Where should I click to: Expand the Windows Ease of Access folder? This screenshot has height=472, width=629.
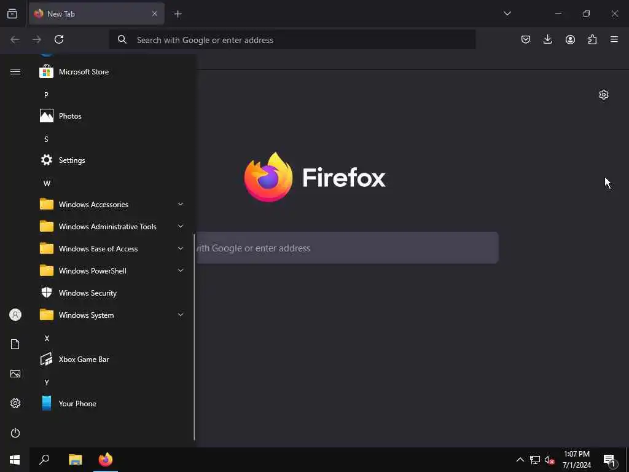(112, 248)
